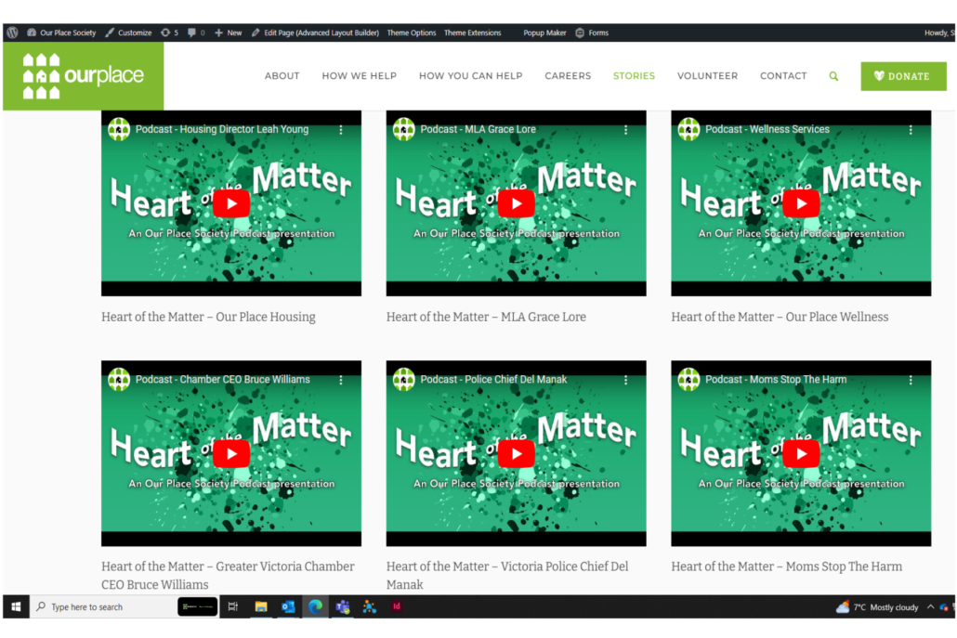The image size is (957, 638).
Task: Open more options on Bruce Williams video
Action: tap(341, 380)
